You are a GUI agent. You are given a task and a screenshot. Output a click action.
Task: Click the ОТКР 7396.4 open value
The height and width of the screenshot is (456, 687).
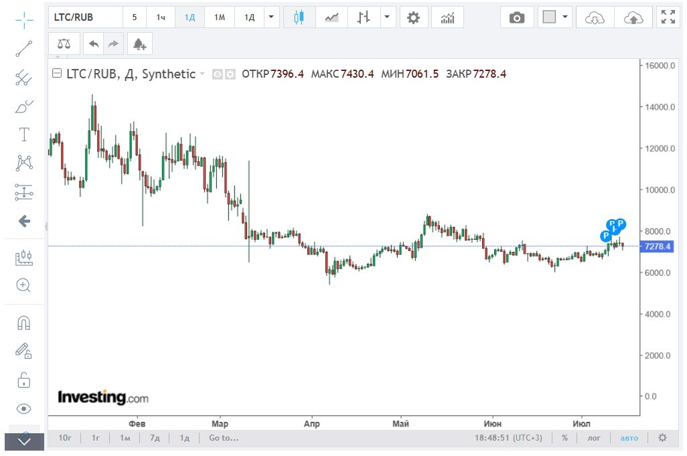[x=273, y=74]
